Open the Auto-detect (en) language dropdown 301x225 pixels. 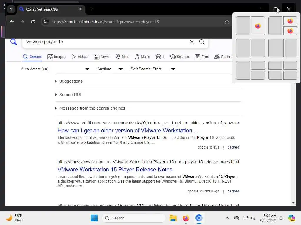[55, 69]
